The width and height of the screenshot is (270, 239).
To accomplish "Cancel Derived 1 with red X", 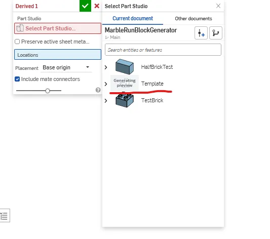I will [x=97, y=6].
